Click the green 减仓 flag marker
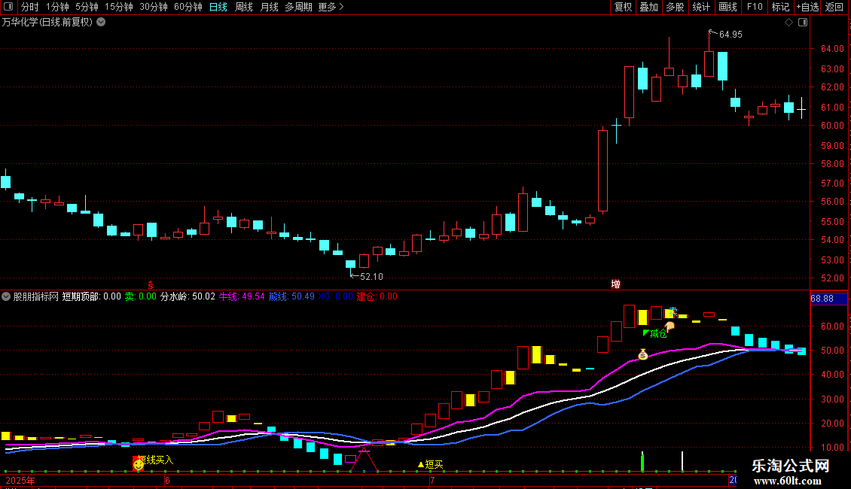Image resolution: width=851 pixels, height=489 pixels. 654,333
